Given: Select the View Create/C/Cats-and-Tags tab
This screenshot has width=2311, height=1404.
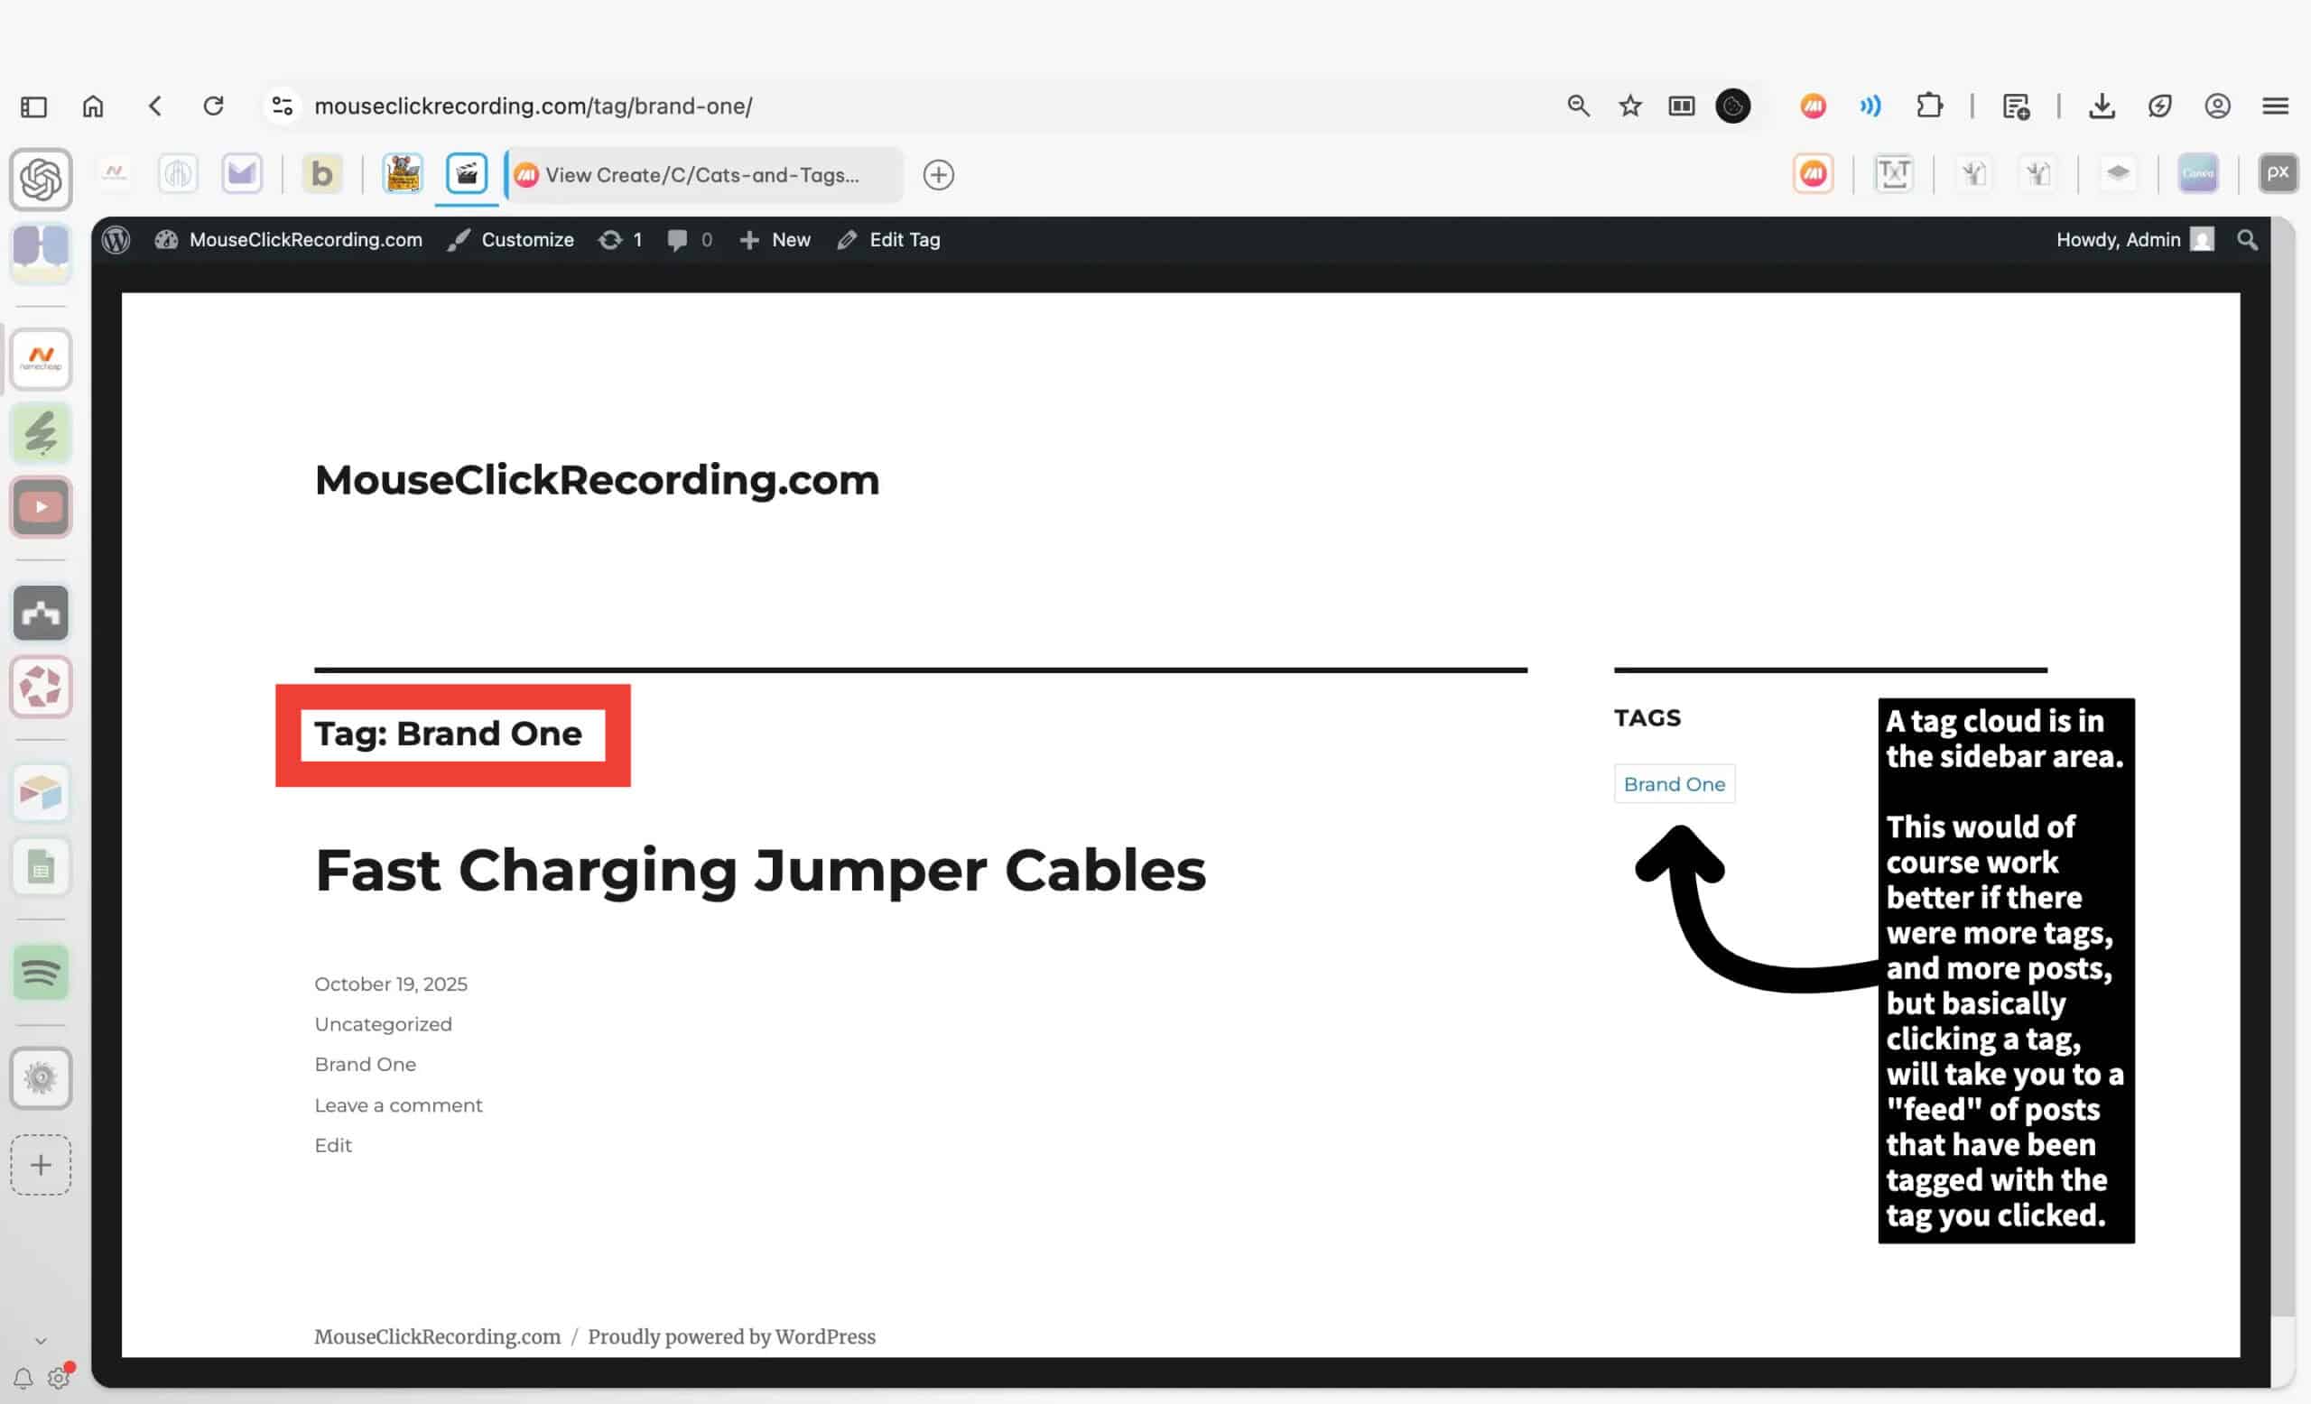Looking at the screenshot, I should pos(701,175).
